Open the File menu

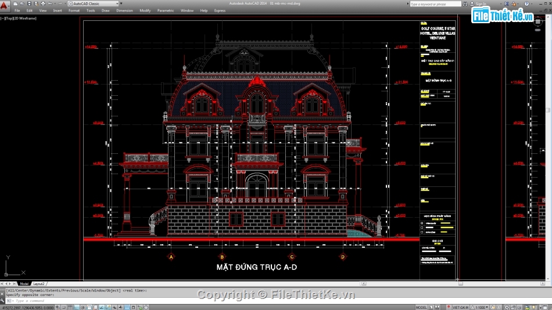(x=17, y=10)
